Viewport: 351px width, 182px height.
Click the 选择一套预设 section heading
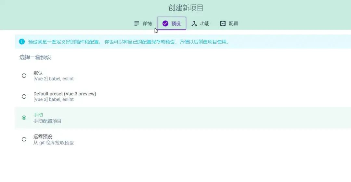pos(35,57)
